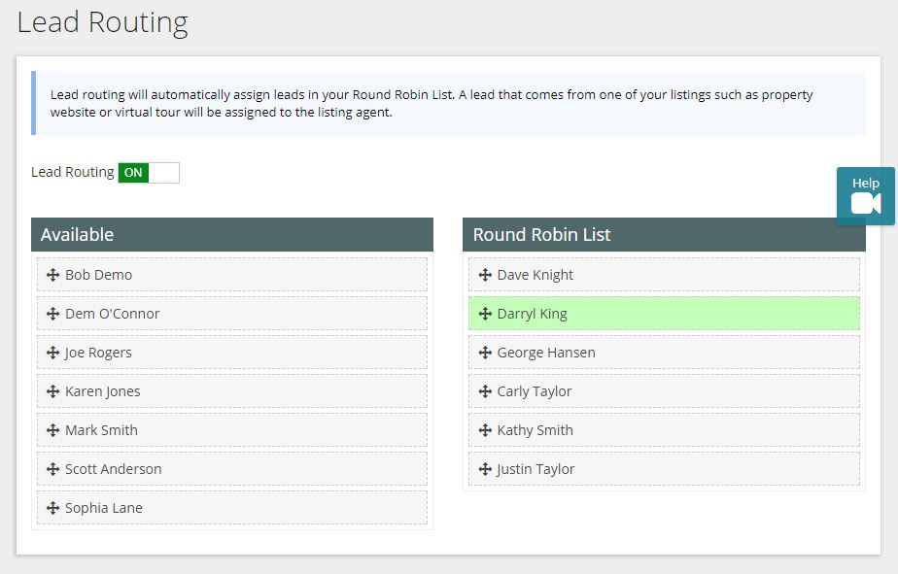Click the move handle icon beside Bob Demo
898x574 pixels.
click(x=52, y=275)
